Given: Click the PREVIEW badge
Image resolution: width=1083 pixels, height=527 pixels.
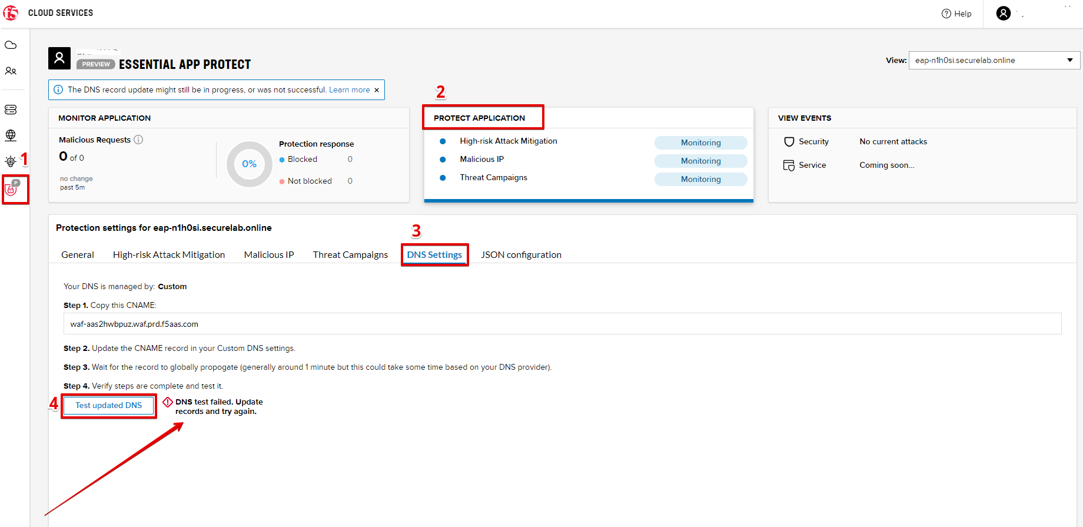Looking at the screenshot, I should [96, 64].
